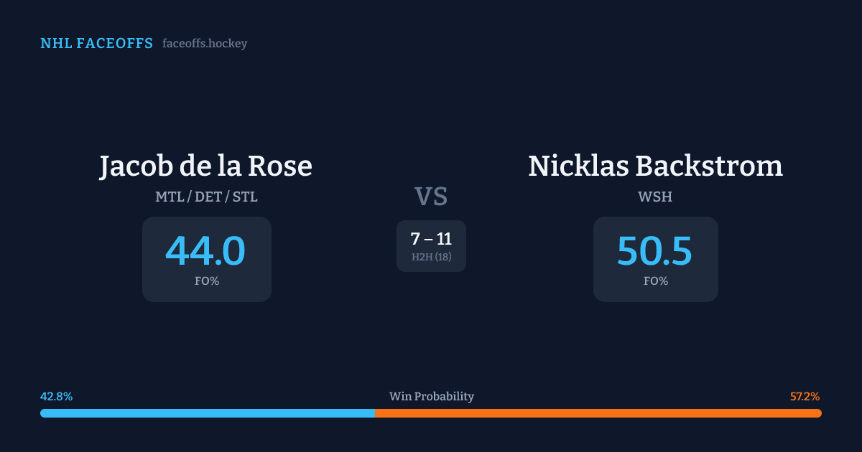Click the H2H (18) label

431,257
